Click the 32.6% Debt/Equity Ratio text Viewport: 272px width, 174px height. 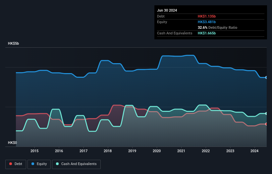pos(217,27)
